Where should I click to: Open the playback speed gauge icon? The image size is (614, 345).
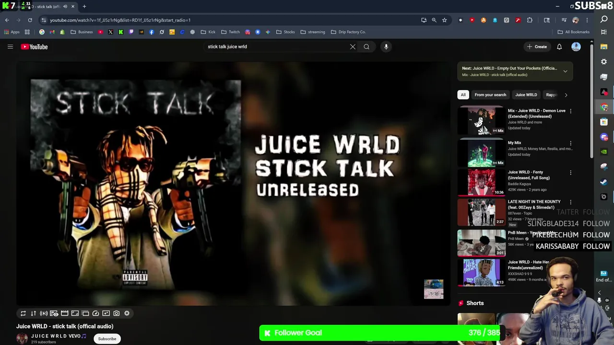pos(95,313)
